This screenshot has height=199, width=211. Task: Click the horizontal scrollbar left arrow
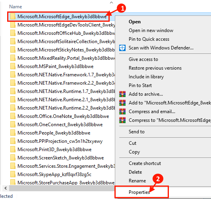6,188
